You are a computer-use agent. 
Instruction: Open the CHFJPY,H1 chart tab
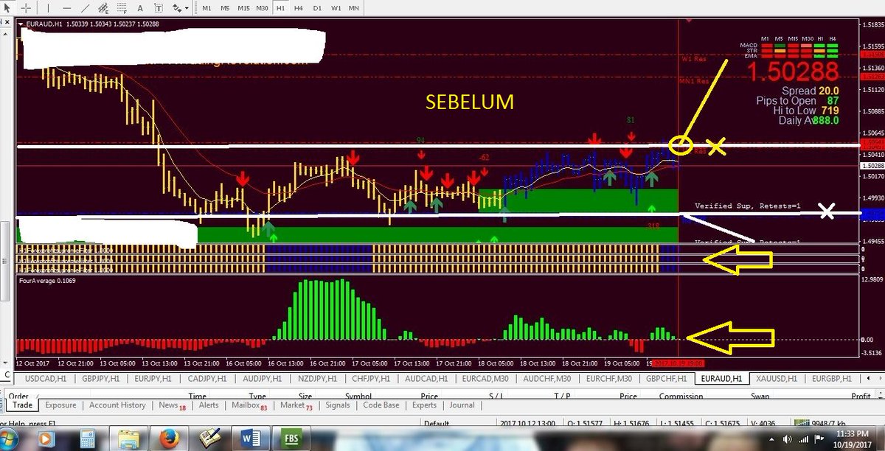[x=371, y=378]
